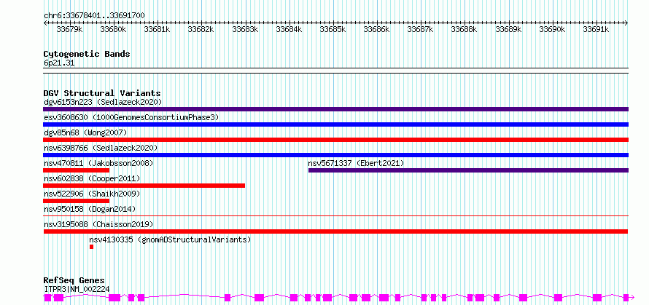This screenshot has height=305, width=649.
Task: Click the chr6:33678401..33691700 region label
Action: (x=94, y=16)
